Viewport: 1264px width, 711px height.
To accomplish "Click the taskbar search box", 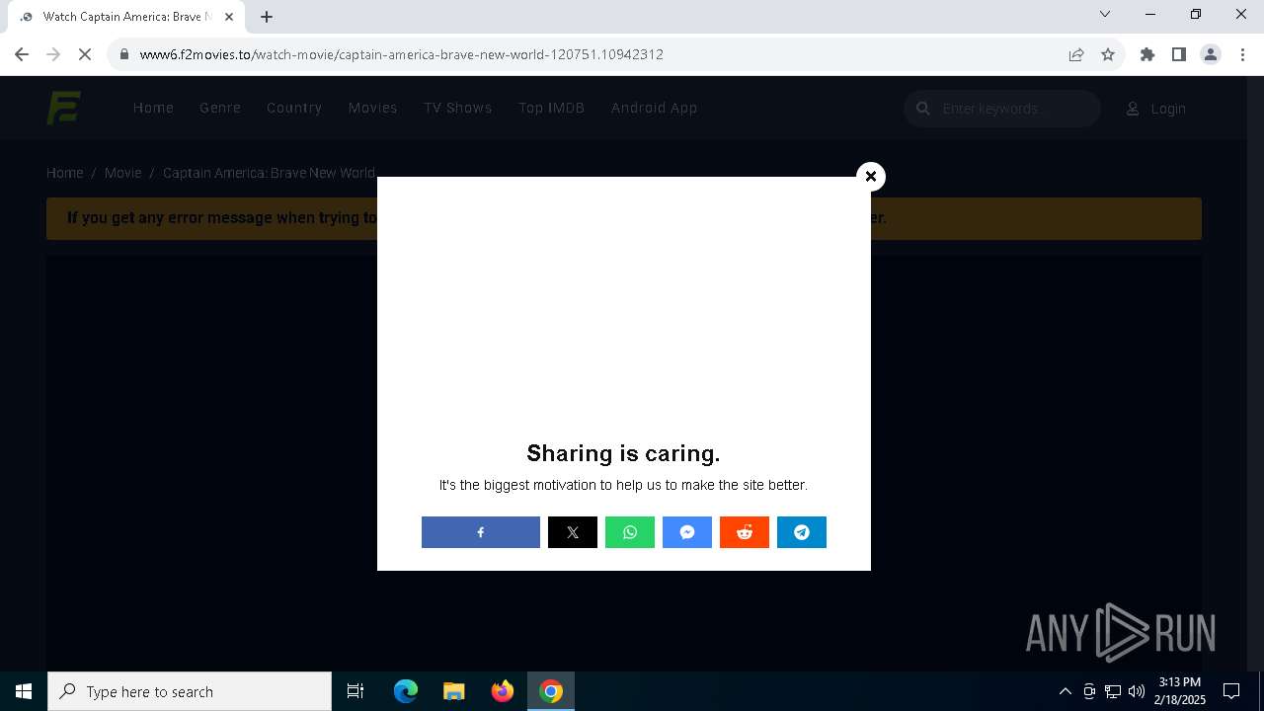I will point(190,691).
